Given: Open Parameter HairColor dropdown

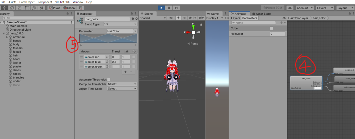Looking at the screenshot, I should (122, 31).
